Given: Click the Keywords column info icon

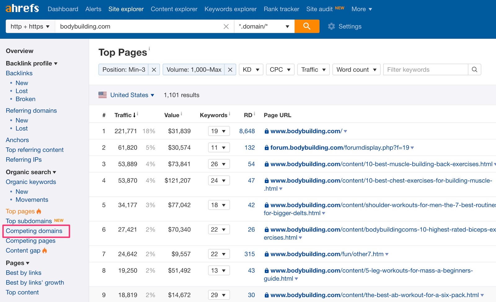Looking at the screenshot, I should [x=229, y=114].
